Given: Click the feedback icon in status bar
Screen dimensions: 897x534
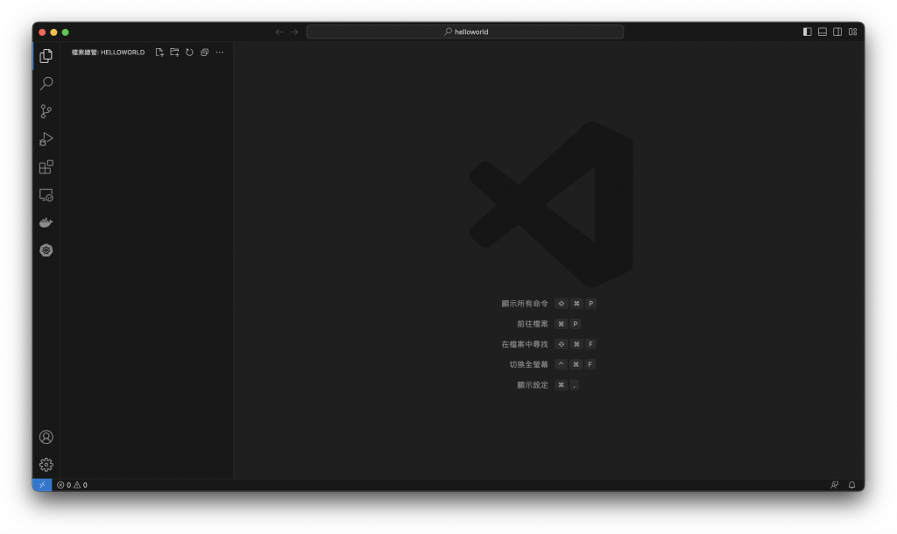Looking at the screenshot, I should 835,485.
